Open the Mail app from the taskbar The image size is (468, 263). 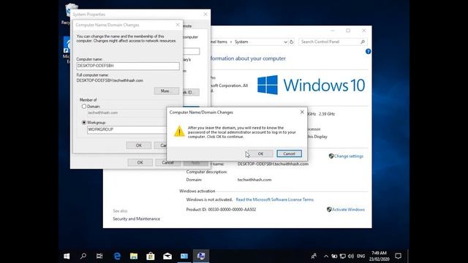click(x=167, y=256)
